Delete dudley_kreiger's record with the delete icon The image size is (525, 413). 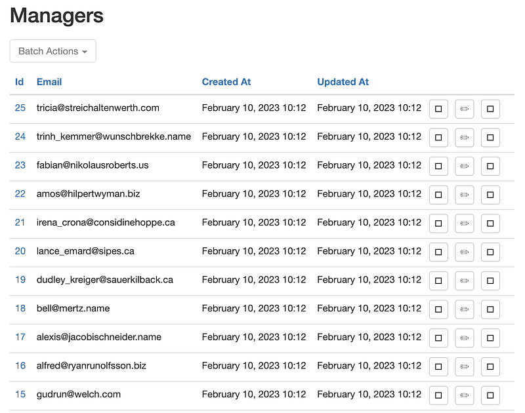pyautogui.click(x=490, y=280)
